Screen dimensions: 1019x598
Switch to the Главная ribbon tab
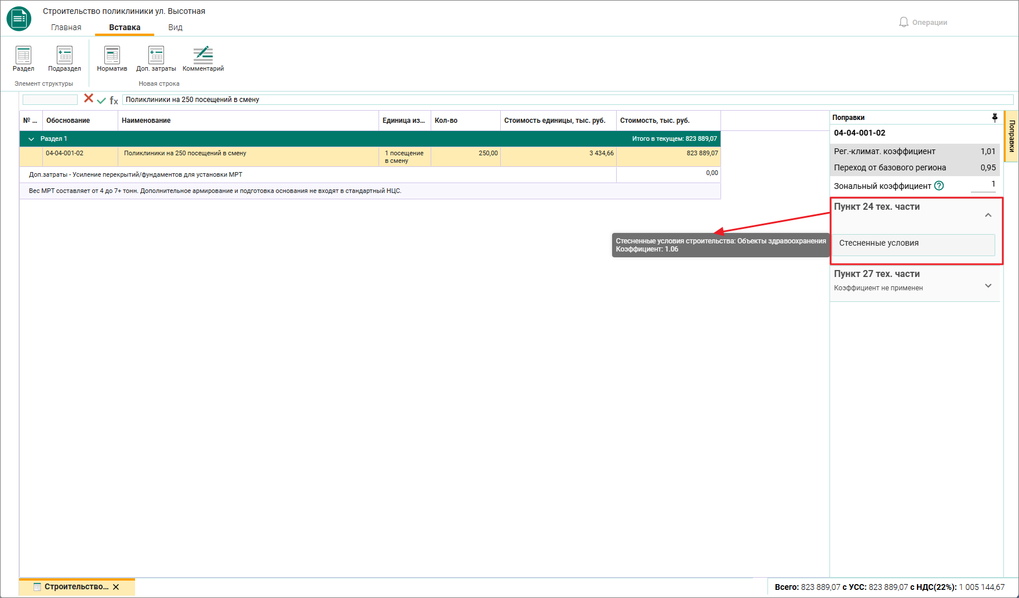[x=66, y=27]
